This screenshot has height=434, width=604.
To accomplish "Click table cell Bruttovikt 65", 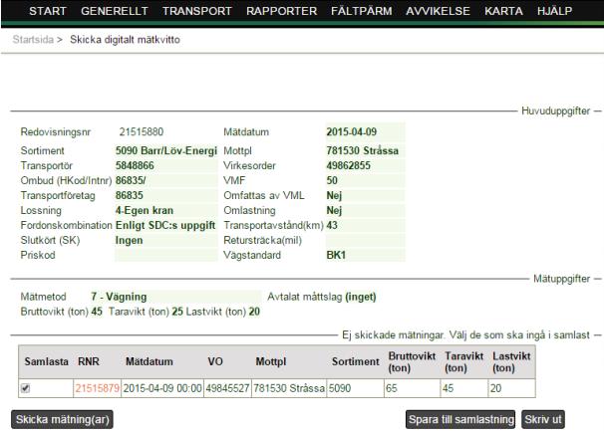I will click(x=412, y=388).
